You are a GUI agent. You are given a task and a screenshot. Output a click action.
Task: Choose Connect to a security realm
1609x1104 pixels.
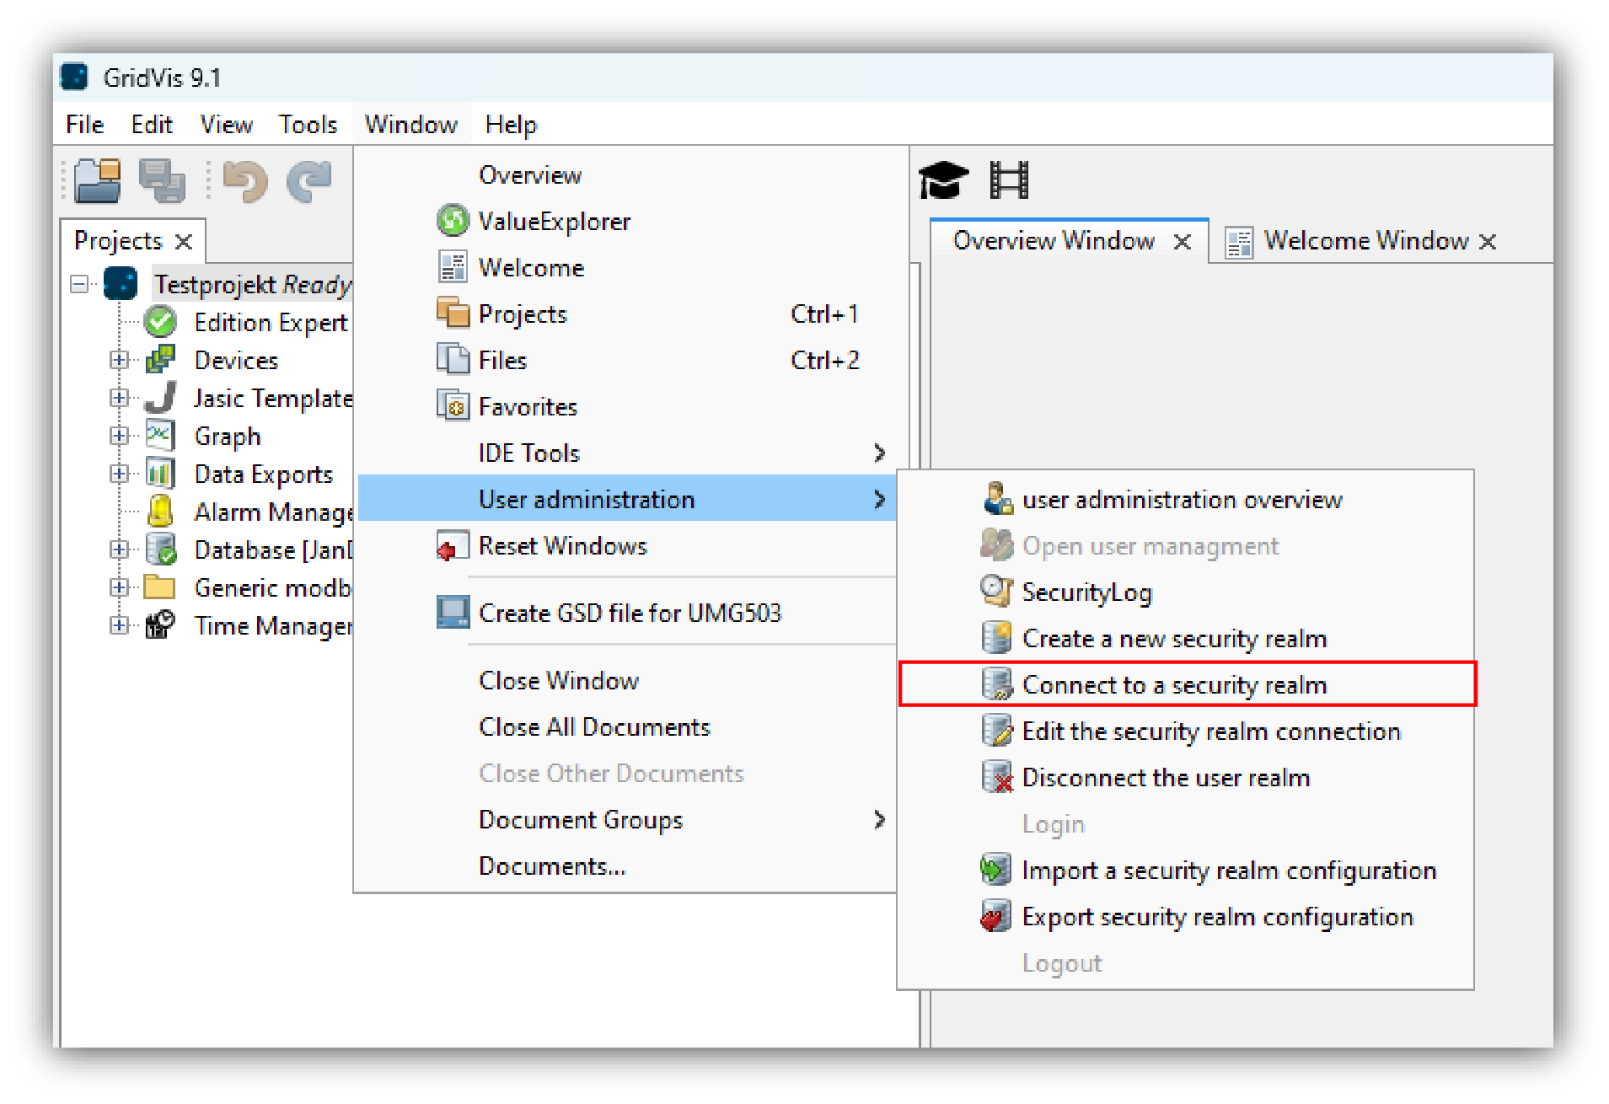(1173, 684)
